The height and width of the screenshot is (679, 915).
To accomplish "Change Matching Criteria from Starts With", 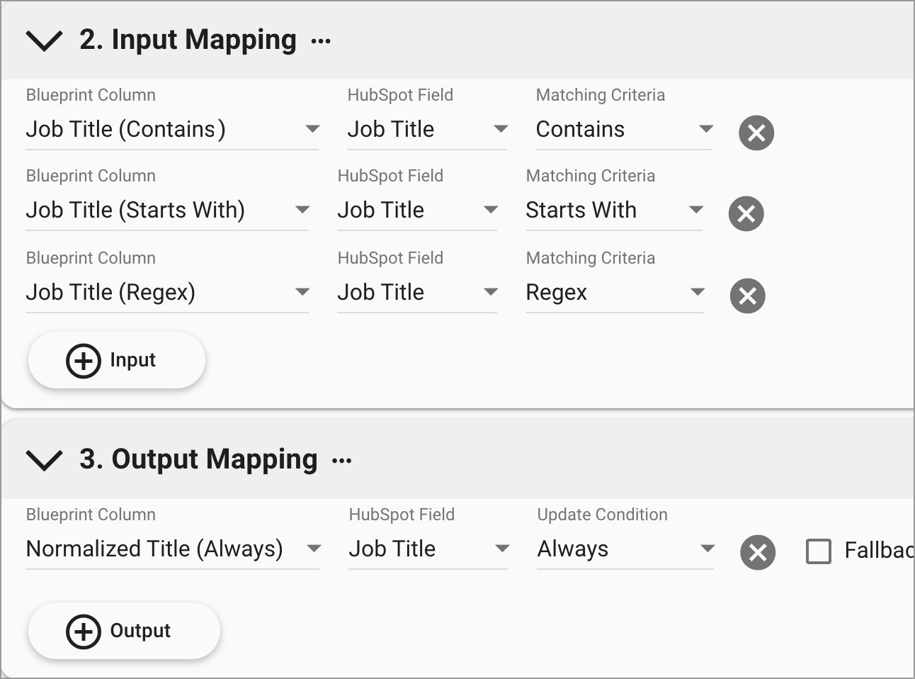I will tap(614, 211).
